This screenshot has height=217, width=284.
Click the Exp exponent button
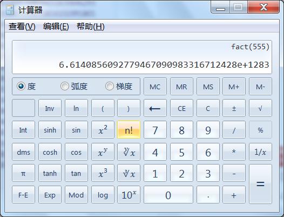[x=50, y=195]
